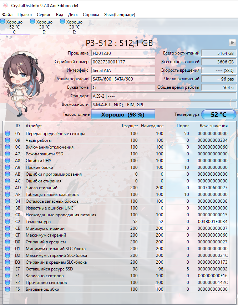Screen dimensions: 238x305
Task: Open the Диск menu
Action: tap(73, 15)
